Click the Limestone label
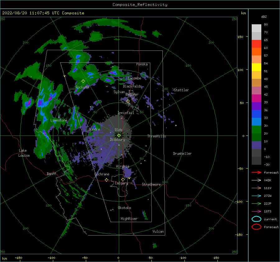Image resolution: width=280 pixels, height=262 pixels. pos(59,120)
